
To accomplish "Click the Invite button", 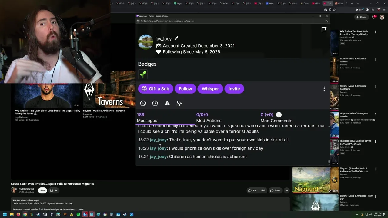I will tap(234, 89).
